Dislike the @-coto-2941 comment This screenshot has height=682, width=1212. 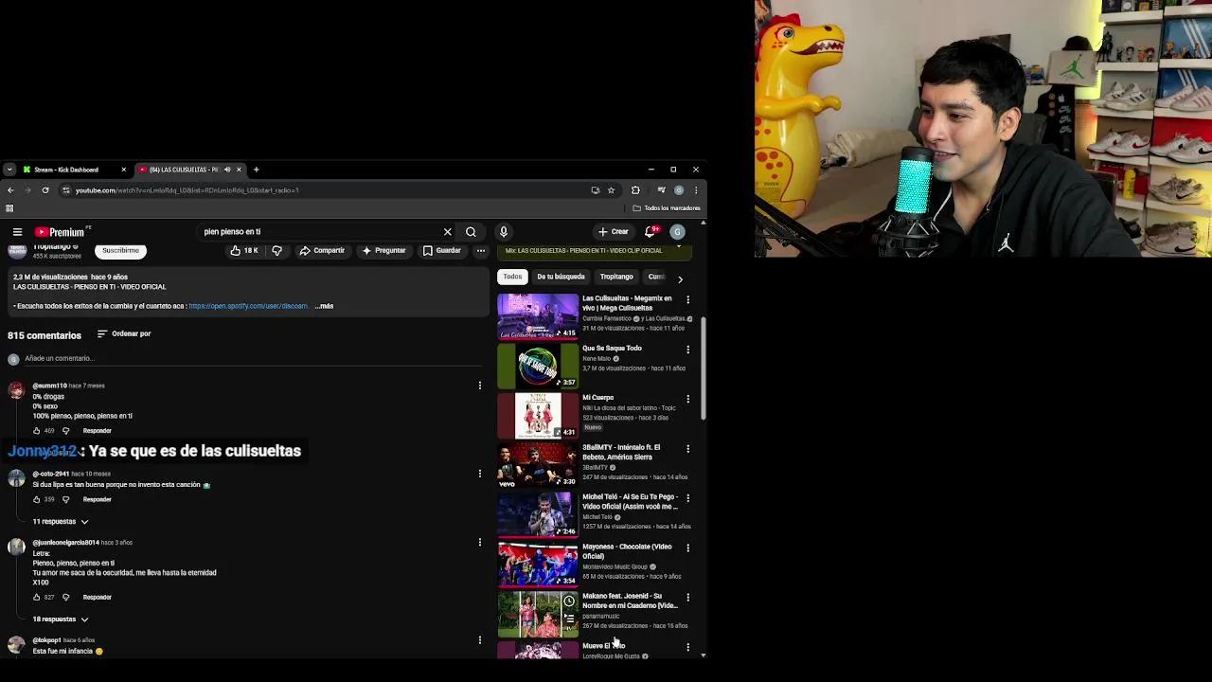pos(65,499)
